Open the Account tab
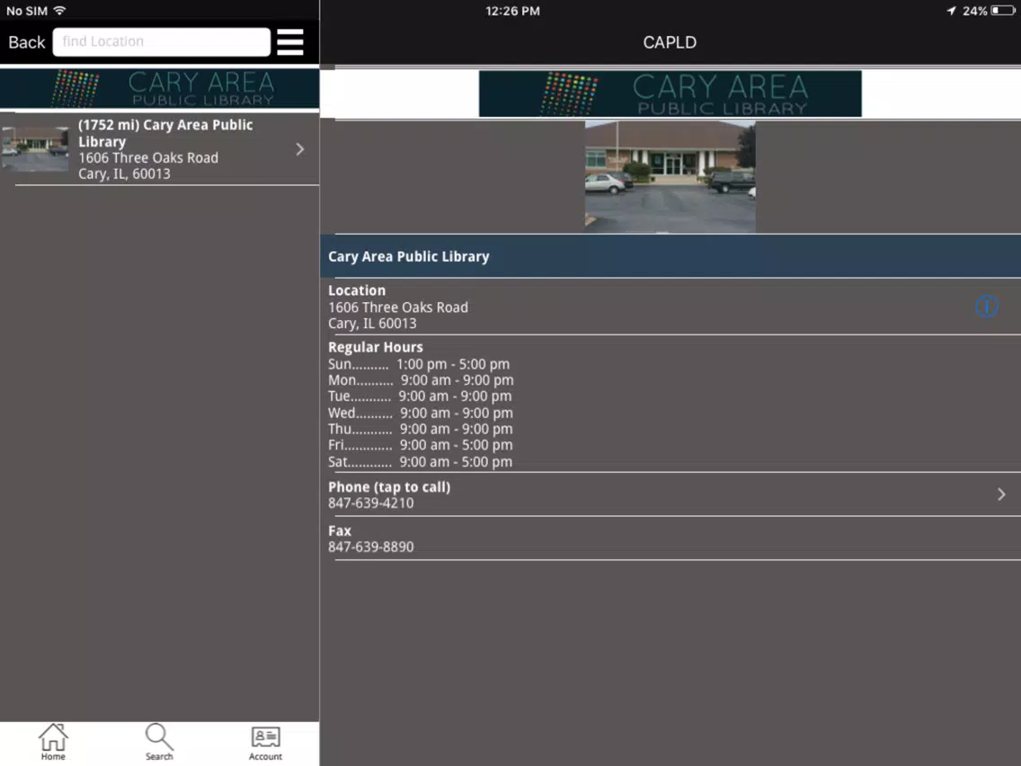This screenshot has width=1021, height=766. click(265, 742)
